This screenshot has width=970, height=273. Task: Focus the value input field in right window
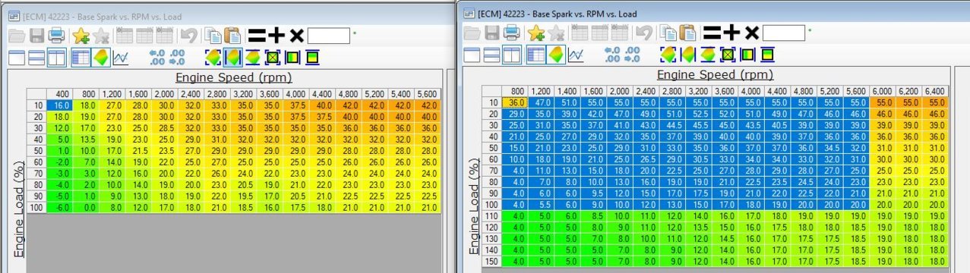point(784,33)
